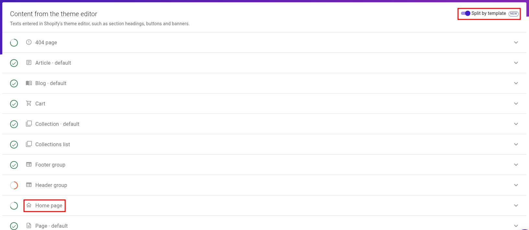This screenshot has height=230, width=529.
Task: Expand the Footer group row chevron
Action: coord(516,165)
